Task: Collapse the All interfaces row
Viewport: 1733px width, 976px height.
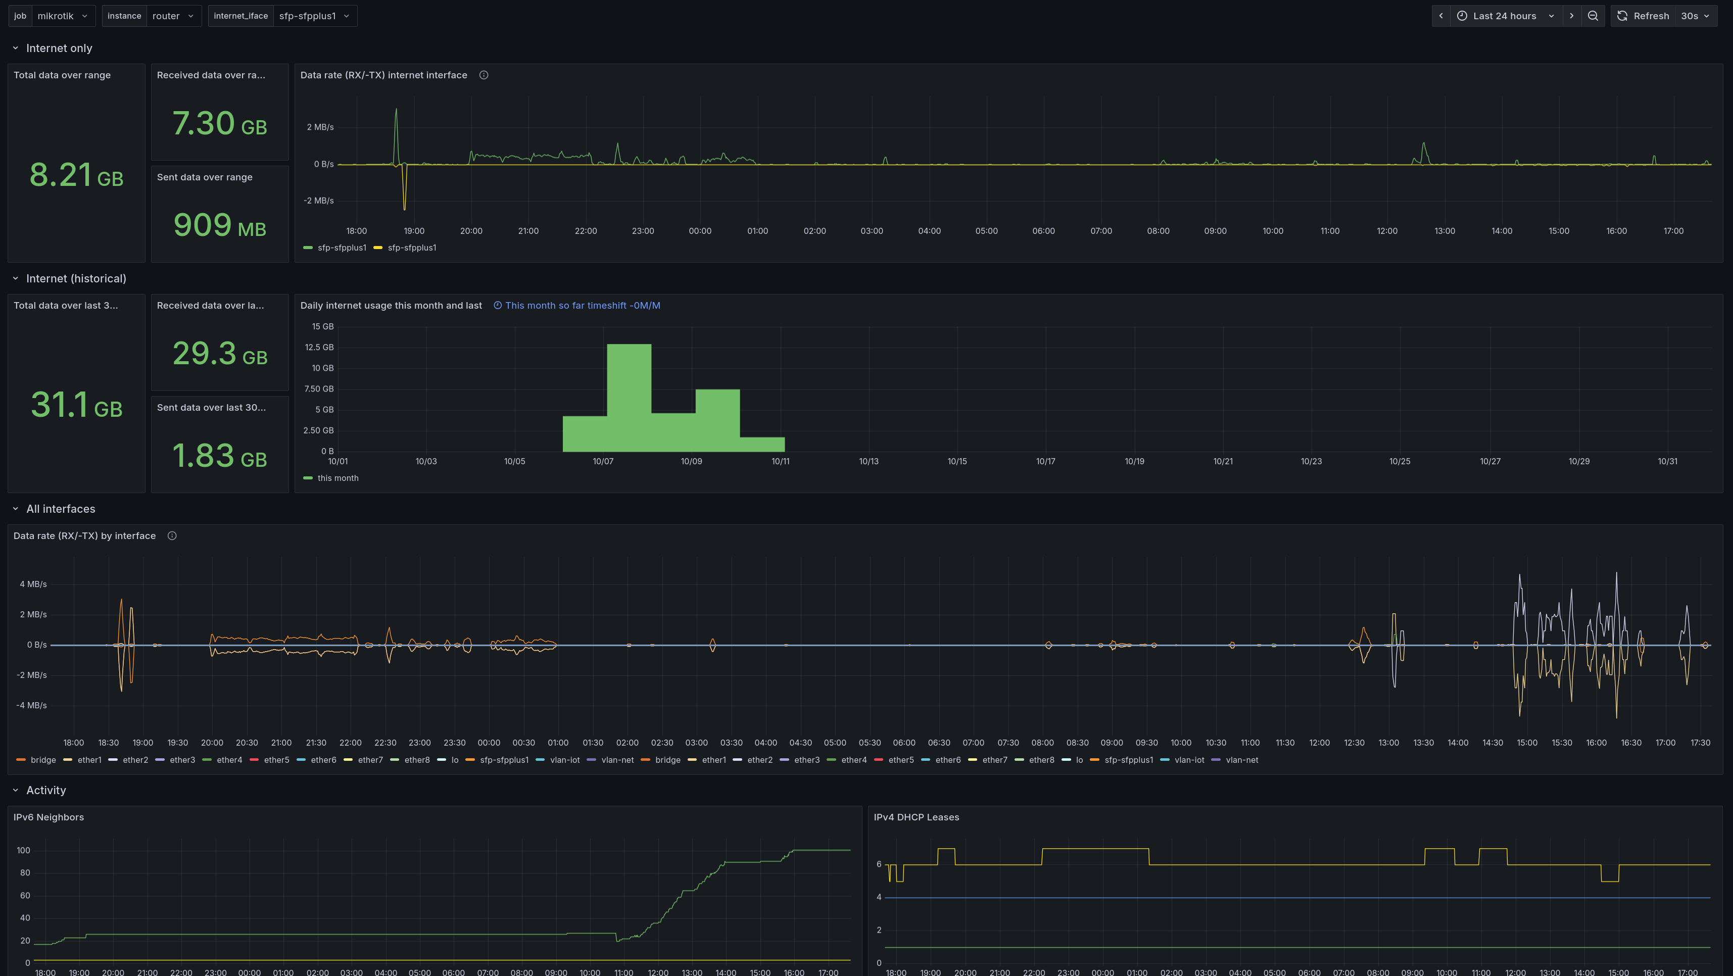Action: coord(16,509)
